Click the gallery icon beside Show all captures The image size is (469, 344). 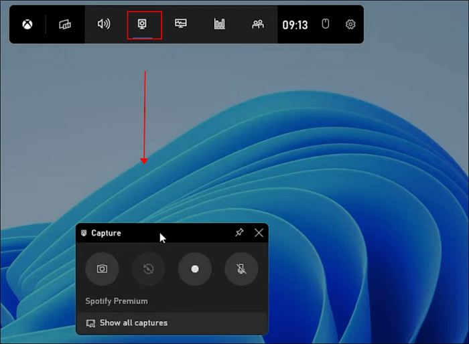[x=90, y=323]
